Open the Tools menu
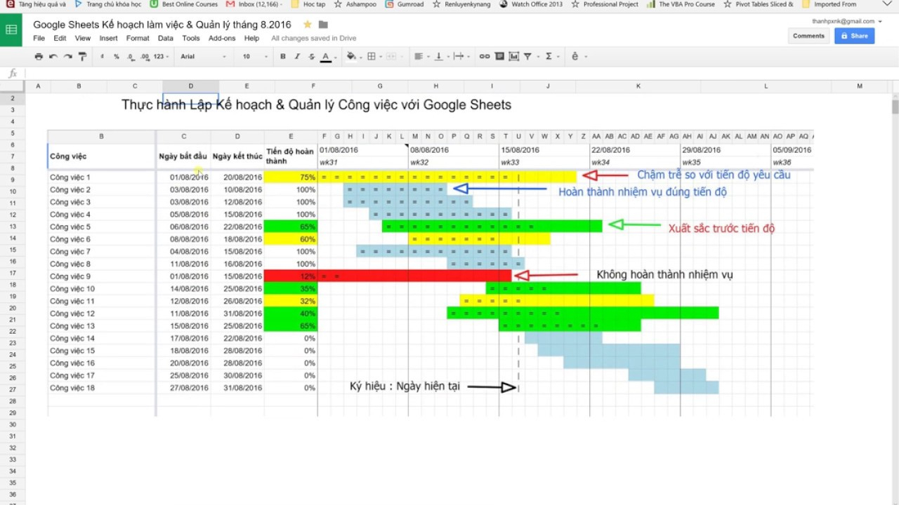 [191, 38]
